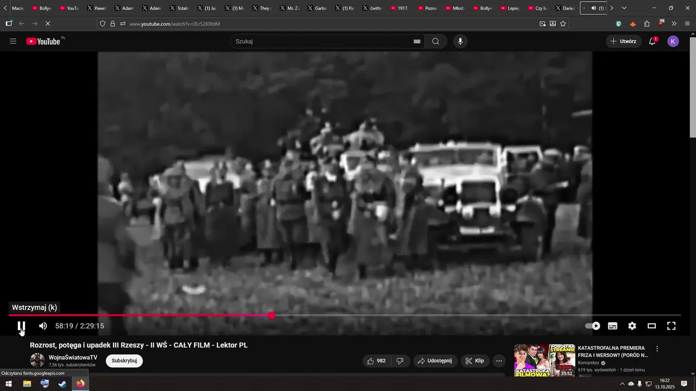Stop page loading with the X button
The image size is (696, 391).
tap(47, 24)
